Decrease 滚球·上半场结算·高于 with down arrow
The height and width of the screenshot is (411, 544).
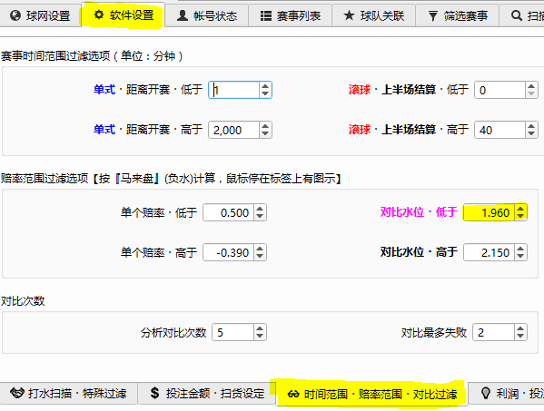[x=531, y=133]
